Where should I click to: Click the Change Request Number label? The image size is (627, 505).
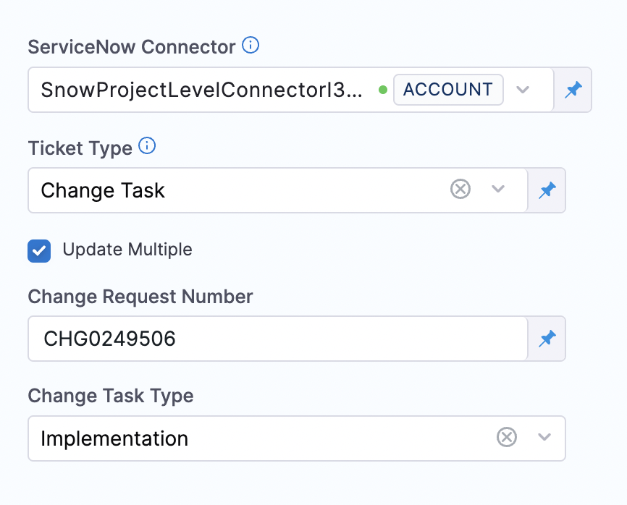pyautogui.click(x=140, y=296)
